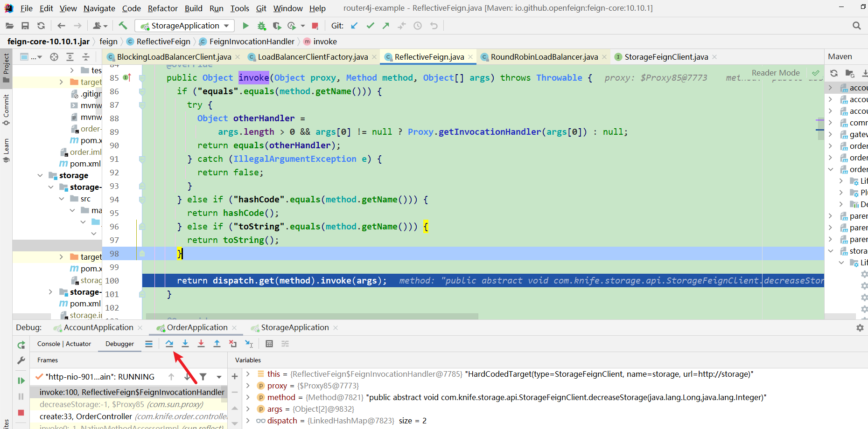
Task: Rollback changes with the Git undo icon
Action: (434, 26)
